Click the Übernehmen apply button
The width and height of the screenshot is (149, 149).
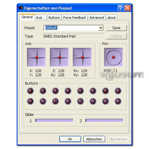[118, 139]
